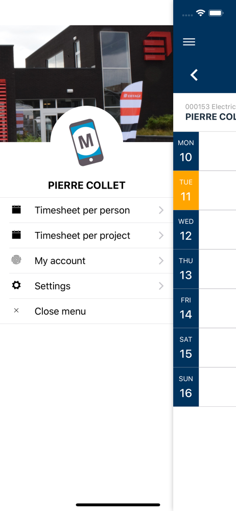Select MON 10 in the week list

[x=186, y=151]
